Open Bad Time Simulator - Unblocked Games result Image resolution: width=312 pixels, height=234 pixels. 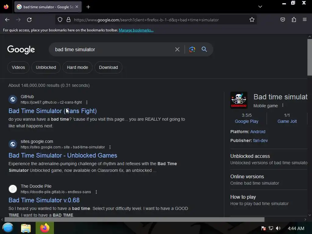point(63,155)
